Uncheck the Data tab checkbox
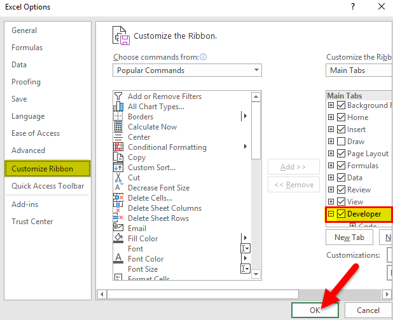The height and width of the screenshot is (320, 393). [x=341, y=177]
